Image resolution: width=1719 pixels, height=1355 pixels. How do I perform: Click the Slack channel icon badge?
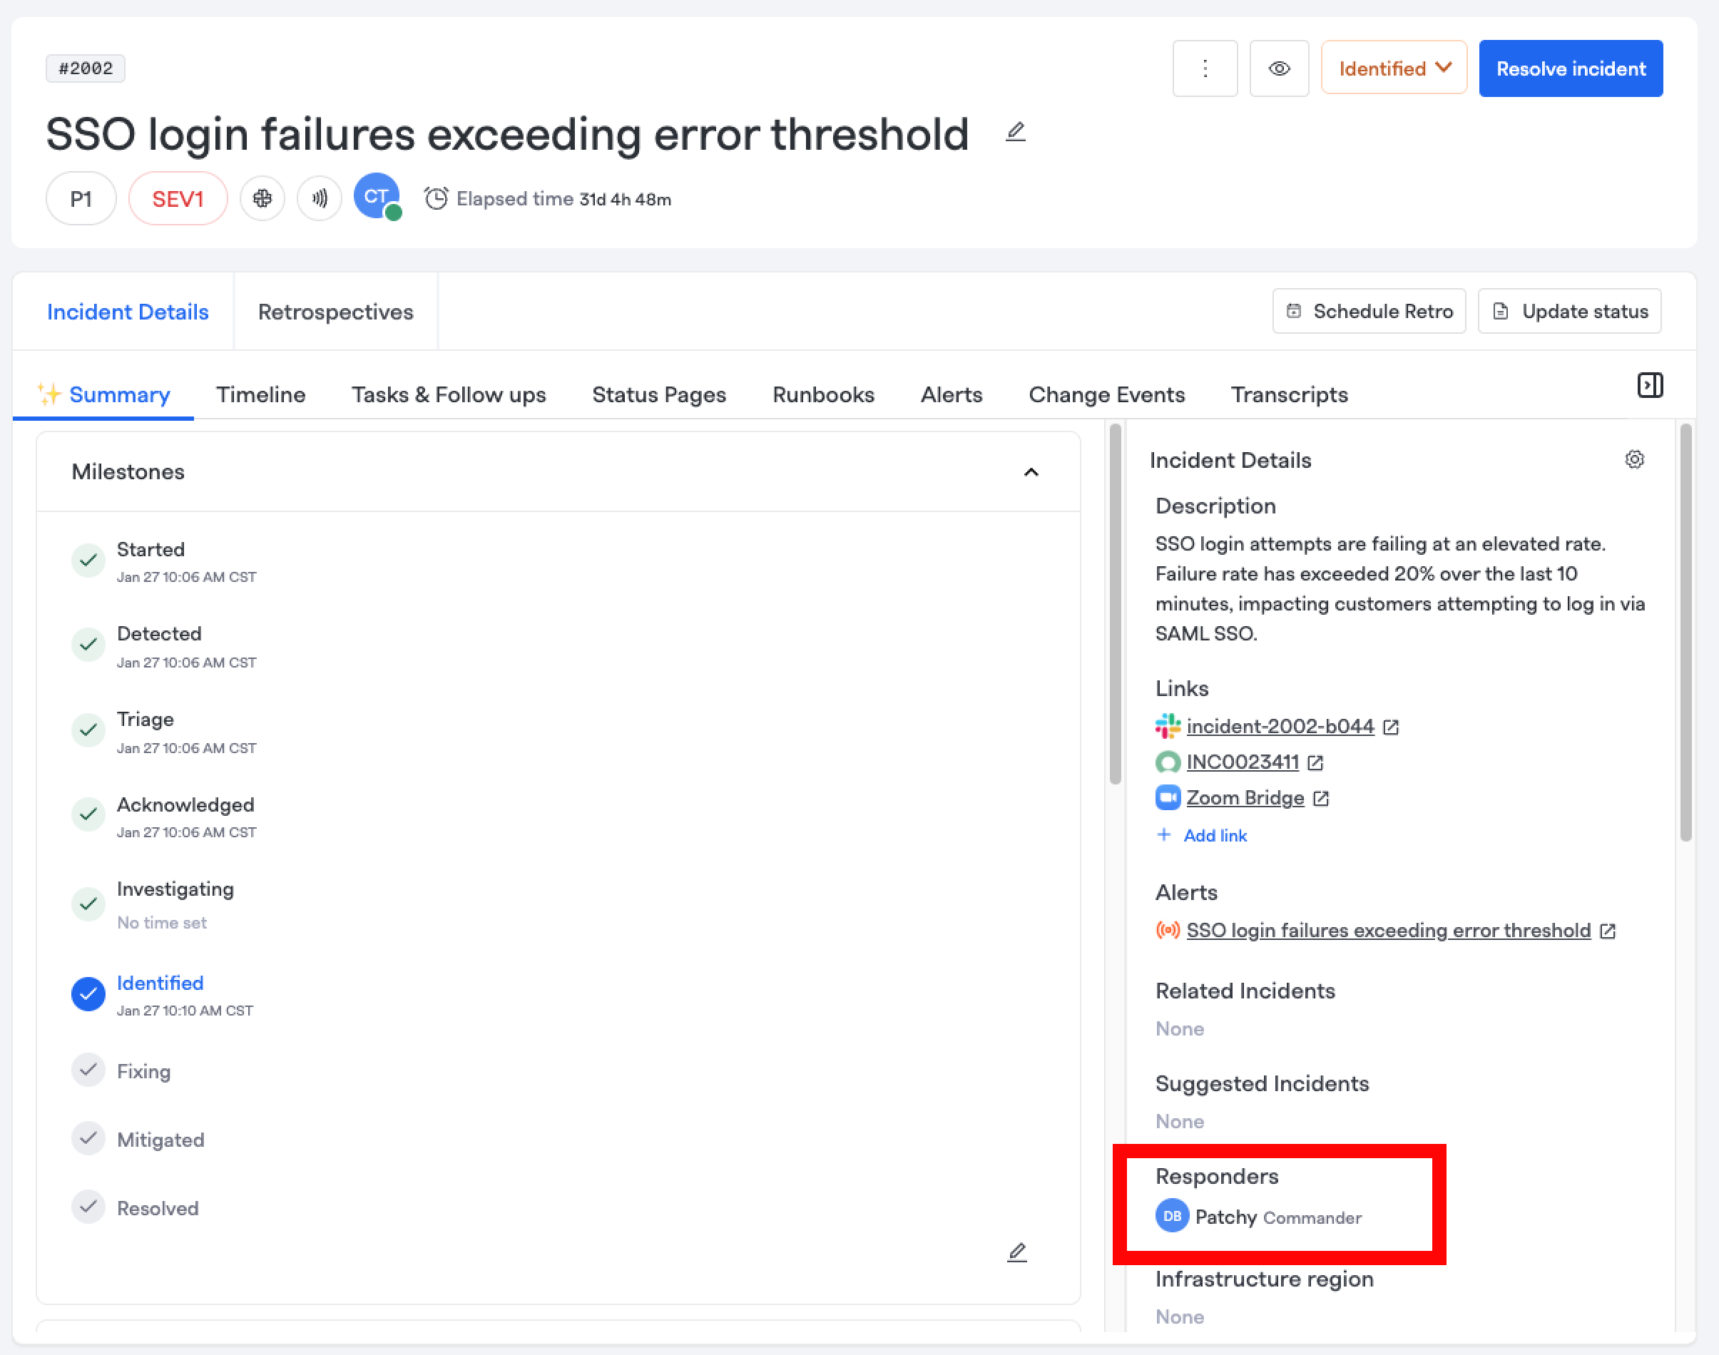[x=262, y=198]
